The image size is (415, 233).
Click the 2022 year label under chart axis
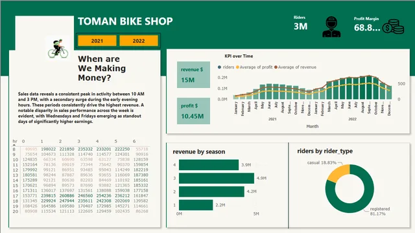tap(352, 119)
